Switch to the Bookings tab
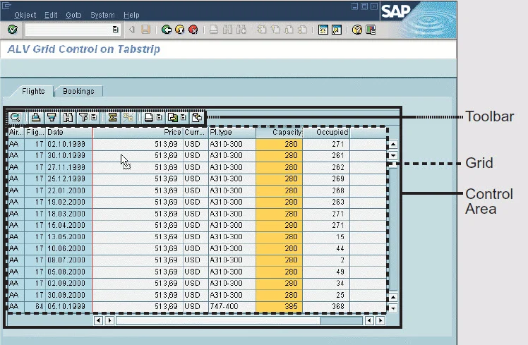This screenshot has width=528, height=345. point(78,91)
